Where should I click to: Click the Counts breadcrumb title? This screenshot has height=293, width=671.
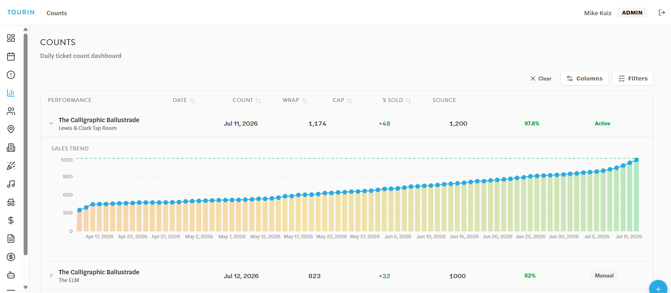coord(57,13)
